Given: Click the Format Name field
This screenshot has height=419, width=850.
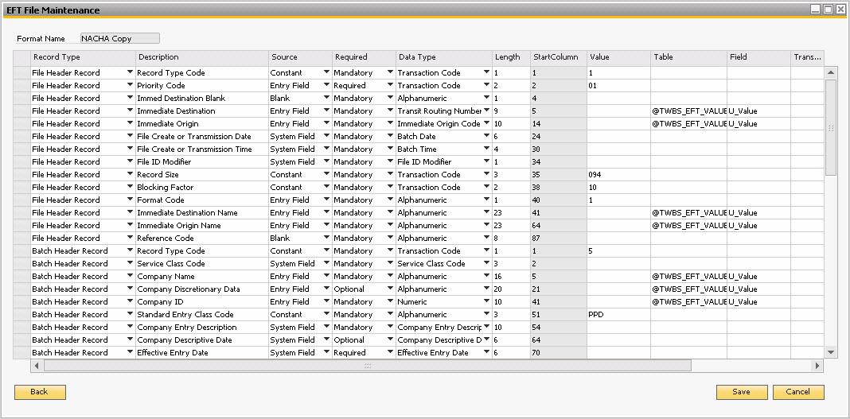Looking at the screenshot, I should tap(120, 38).
